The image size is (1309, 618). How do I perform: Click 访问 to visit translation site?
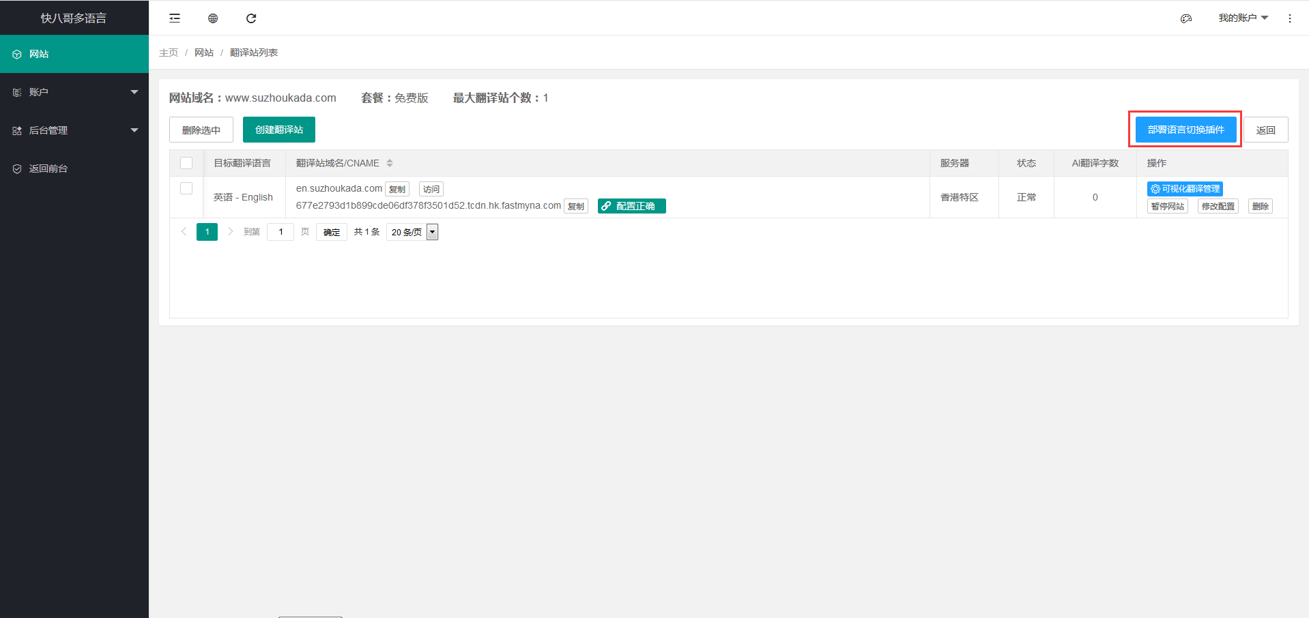click(431, 189)
